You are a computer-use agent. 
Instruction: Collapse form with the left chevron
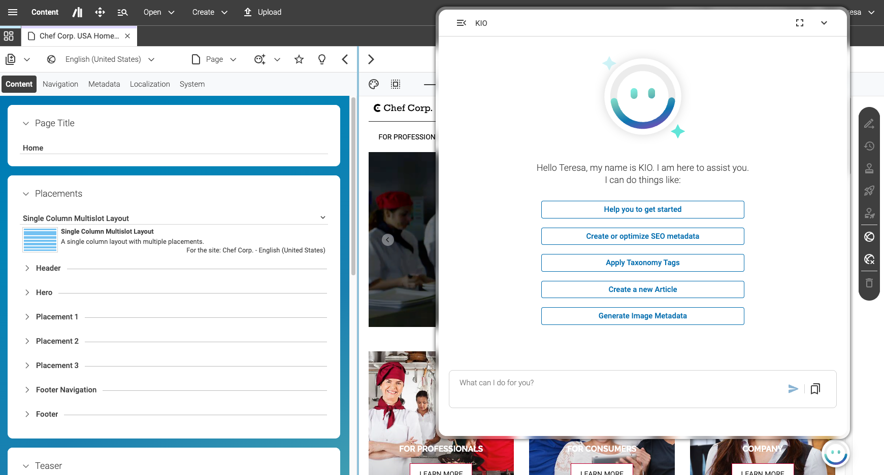click(345, 59)
